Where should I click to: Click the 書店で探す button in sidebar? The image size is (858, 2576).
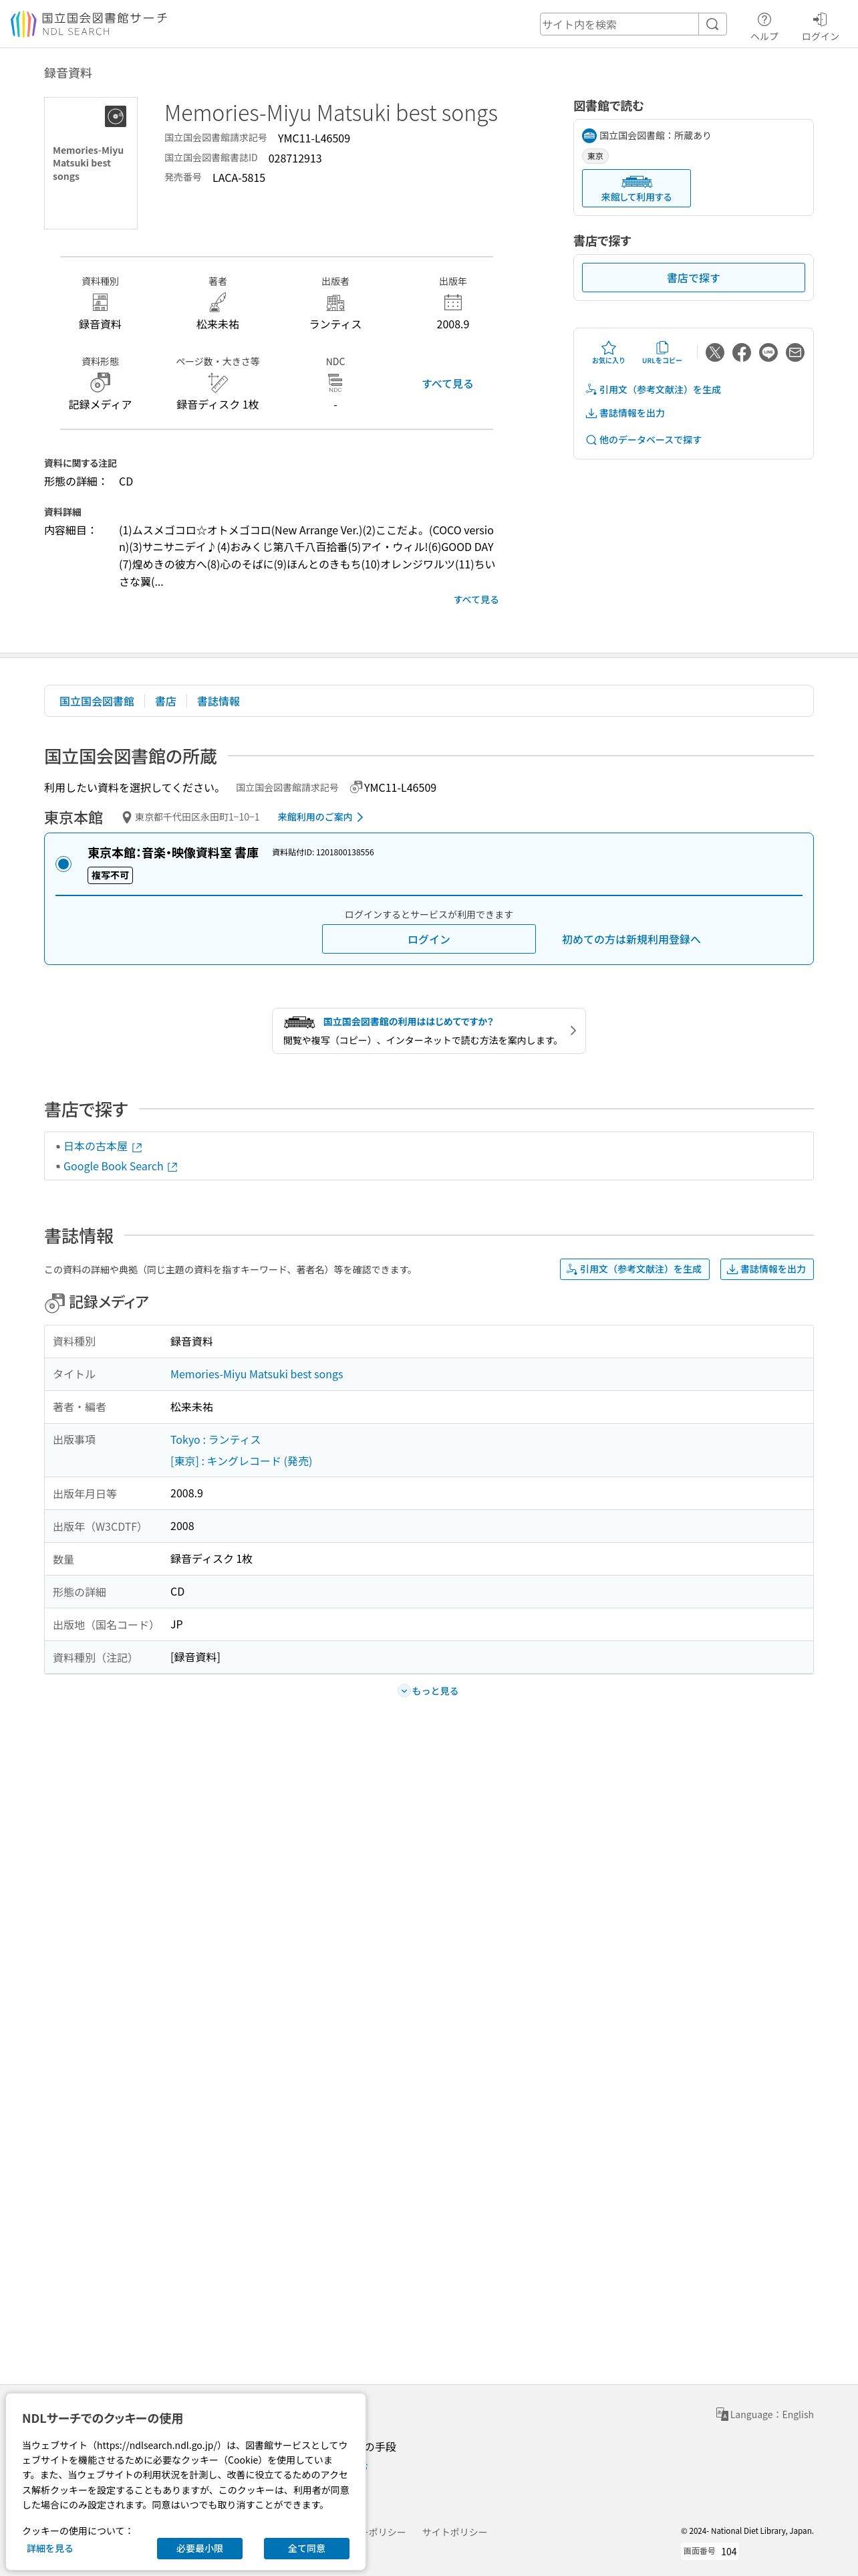(x=693, y=278)
